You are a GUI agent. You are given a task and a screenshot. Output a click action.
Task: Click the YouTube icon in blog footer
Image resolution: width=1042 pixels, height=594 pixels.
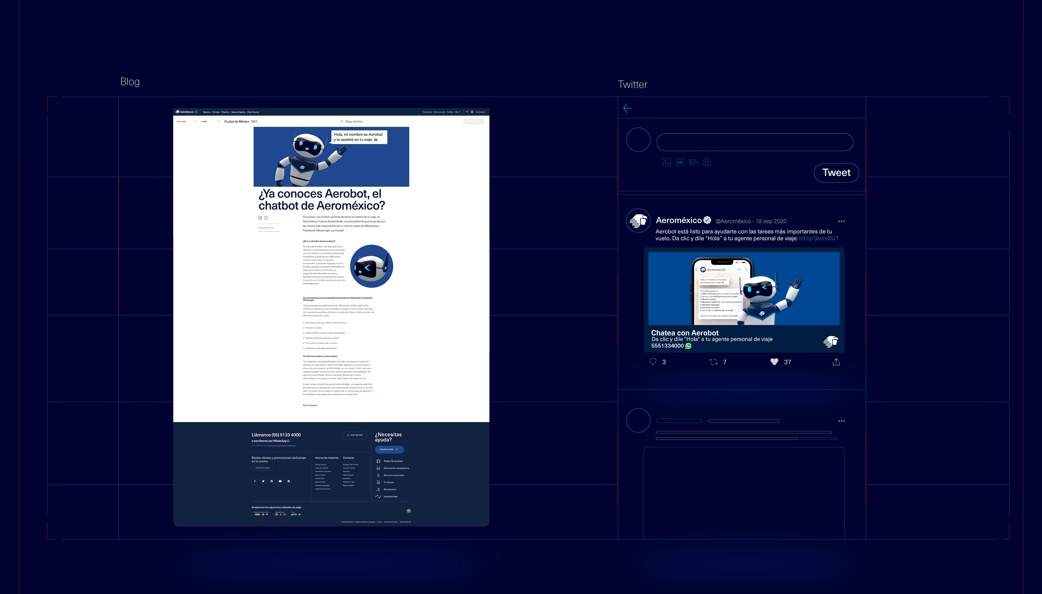[x=280, y=481]
